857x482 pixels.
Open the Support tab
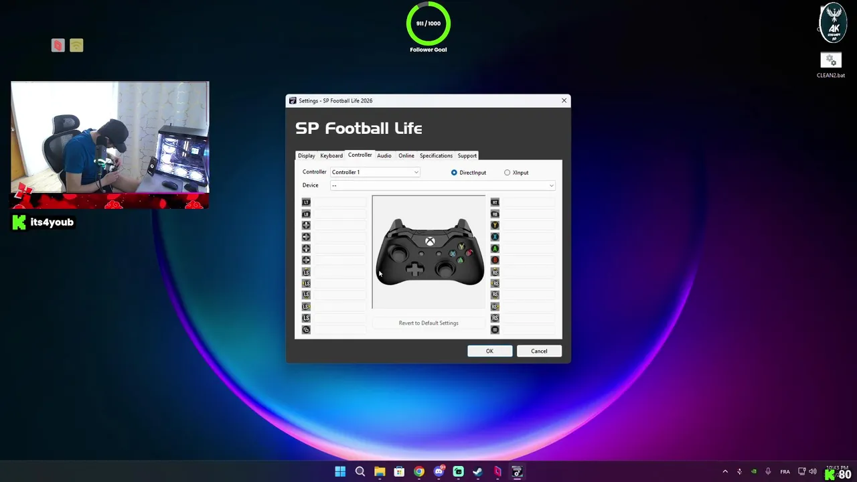pos(467,155)
